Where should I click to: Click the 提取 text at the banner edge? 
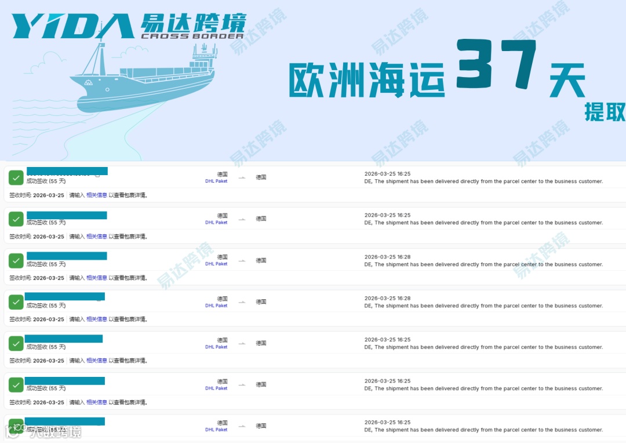coord(605,112)
